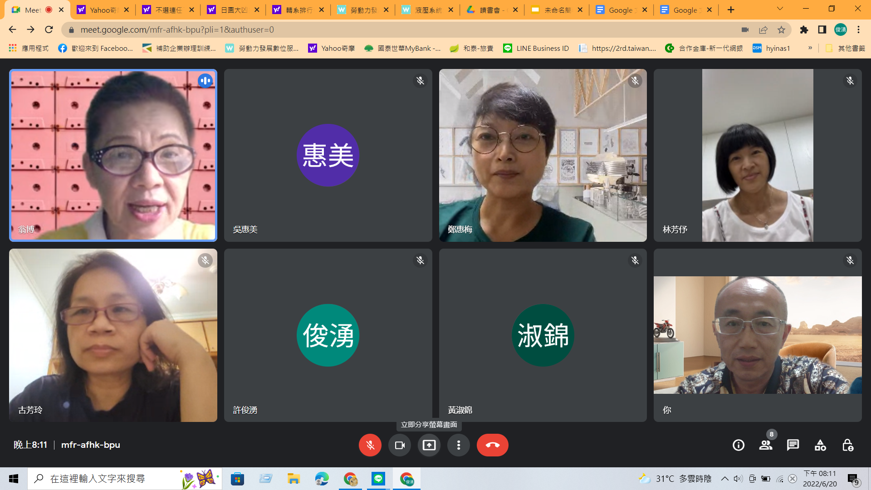Open the activities panel
The image size is (871, 490).
click(x=820, y=445)
